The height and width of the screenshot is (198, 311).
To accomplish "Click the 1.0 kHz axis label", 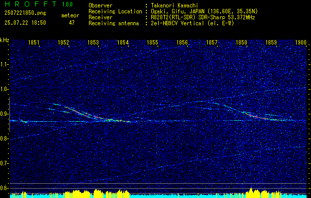I will [x=4, y=90].
